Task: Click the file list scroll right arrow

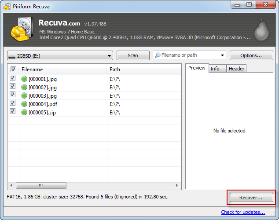Action: pos(177,185)
